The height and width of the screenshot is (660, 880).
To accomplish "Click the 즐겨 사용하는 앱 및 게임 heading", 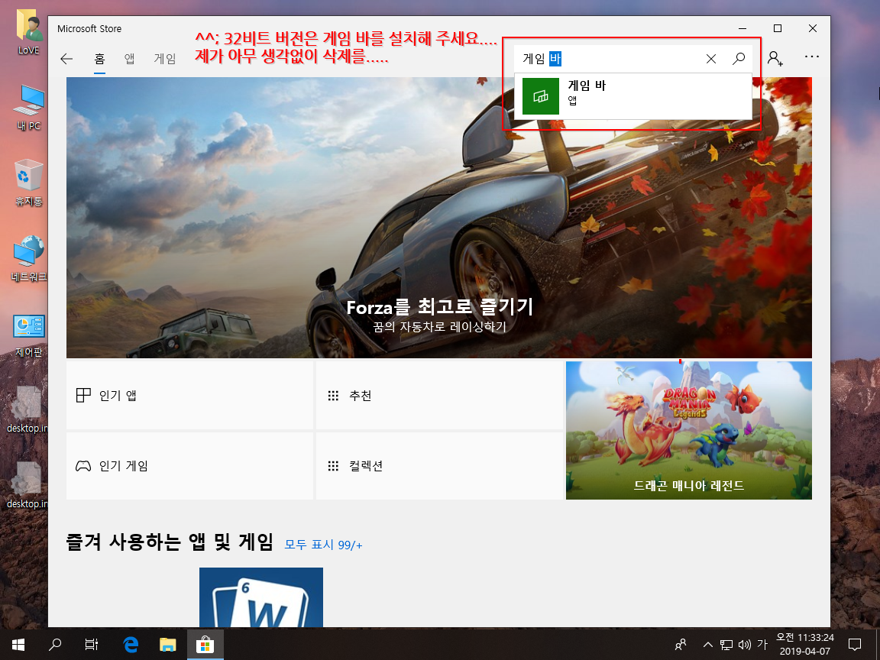I will [x=170, y=542].
